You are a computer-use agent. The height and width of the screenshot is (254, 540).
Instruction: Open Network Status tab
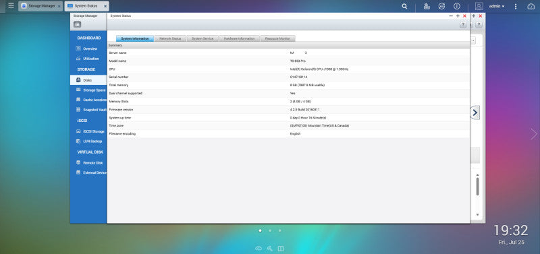click(170, 38)
